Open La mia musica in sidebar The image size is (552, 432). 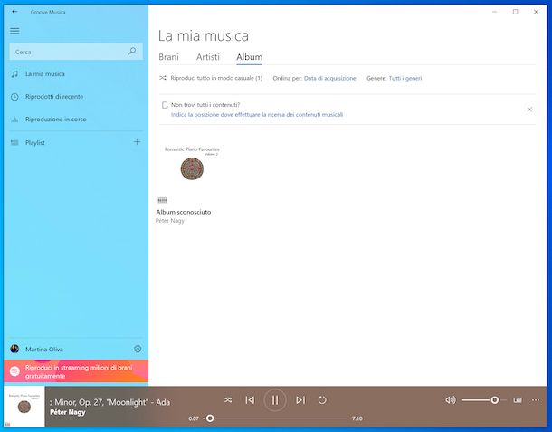(x=76, y=74)
